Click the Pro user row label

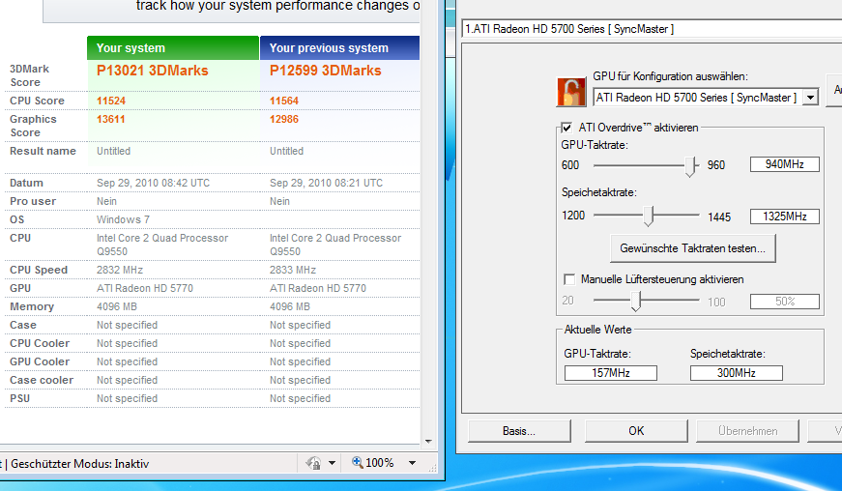[33, 201]
